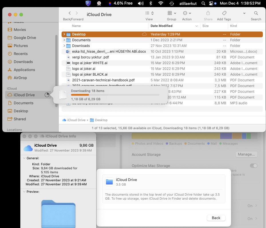Select the Documents folder in file list
The height and width of the screenshot is (228, 266).
(162, 40)
